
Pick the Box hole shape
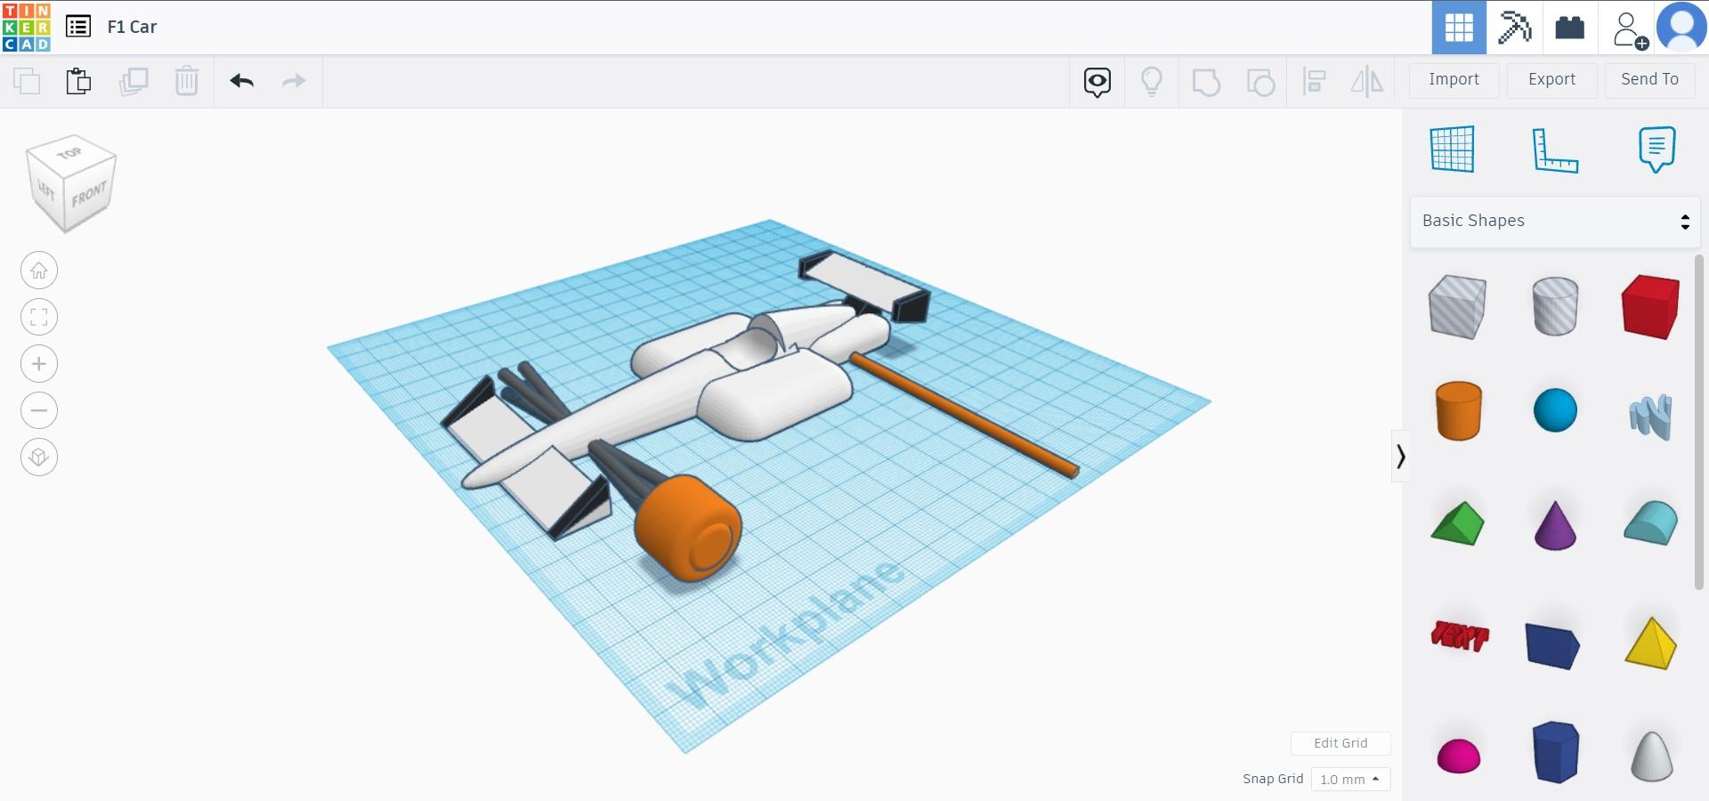[x=1458, y=307]
